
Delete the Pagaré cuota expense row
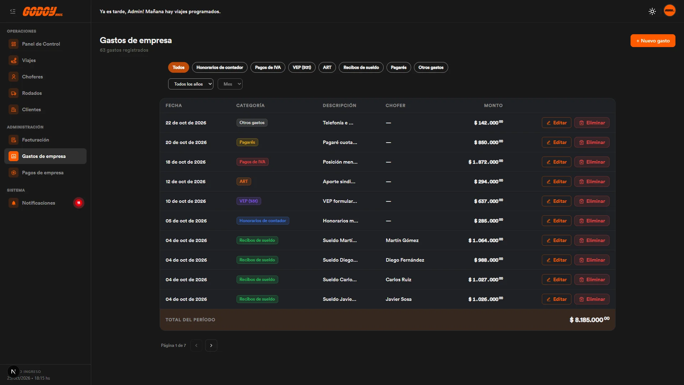[x=592, y=142]
